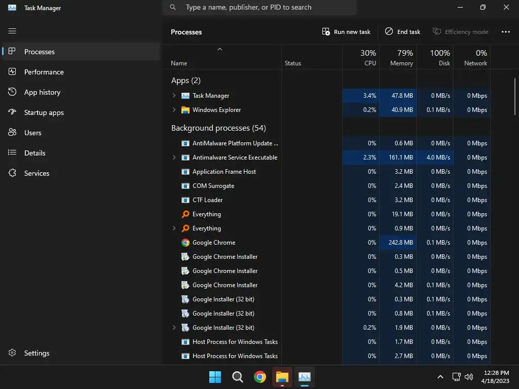Click the search box for name or PID
The width and height of the screenshot is (519, 389).
pos(259,7)
